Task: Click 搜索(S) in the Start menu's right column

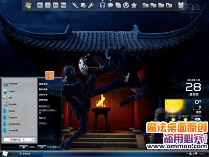Action: pos(42,118)
